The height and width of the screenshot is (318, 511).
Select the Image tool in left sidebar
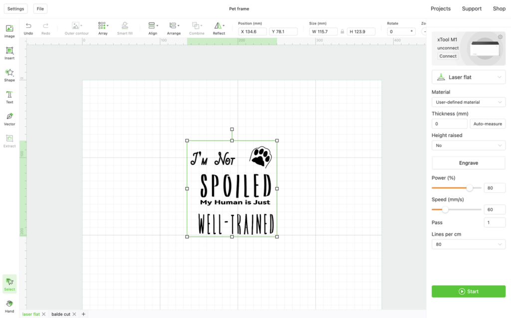pyautogui.click(x=9, y=31)
